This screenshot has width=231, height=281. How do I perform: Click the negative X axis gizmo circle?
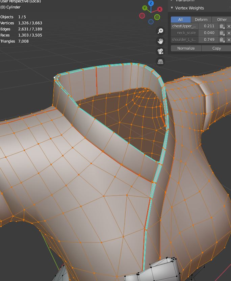click(x=142, y=16)
